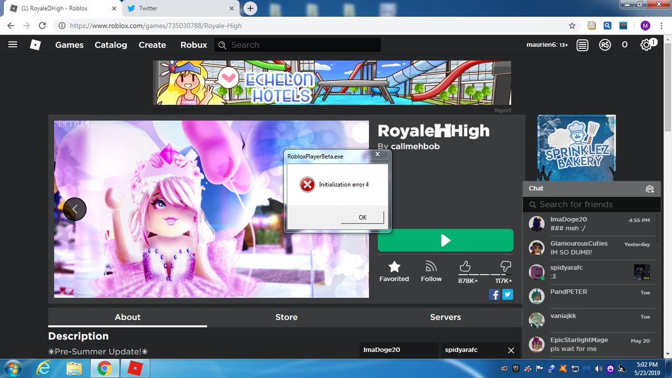Click OK on the Initialization error dialog
The height and width of the screenshot is (378, 672).
[362, 217]
